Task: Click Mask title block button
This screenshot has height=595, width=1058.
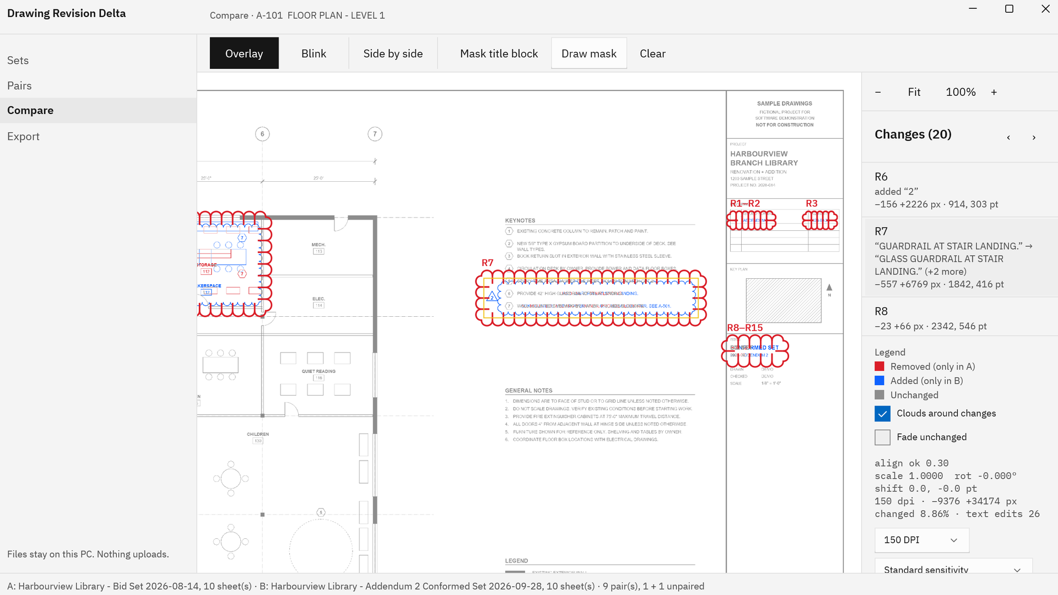Action: 499,53
